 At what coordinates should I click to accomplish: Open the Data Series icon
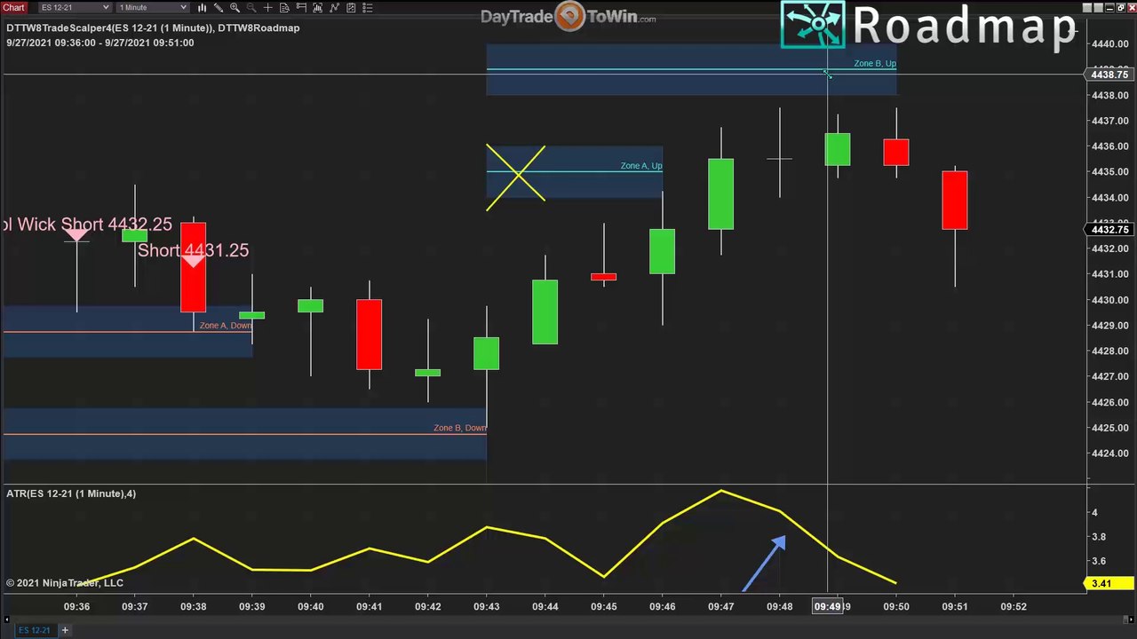pyautogui.click(x=318, y=7)
